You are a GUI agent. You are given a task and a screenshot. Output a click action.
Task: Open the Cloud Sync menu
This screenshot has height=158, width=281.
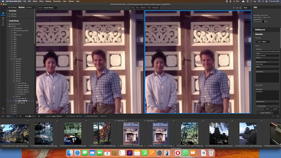click(57, 1)
